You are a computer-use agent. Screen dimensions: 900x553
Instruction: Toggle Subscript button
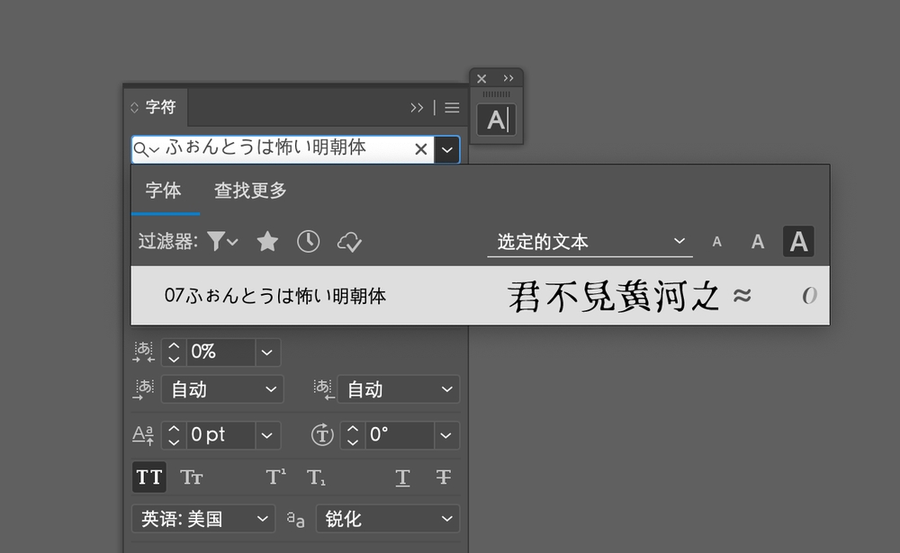316,477
